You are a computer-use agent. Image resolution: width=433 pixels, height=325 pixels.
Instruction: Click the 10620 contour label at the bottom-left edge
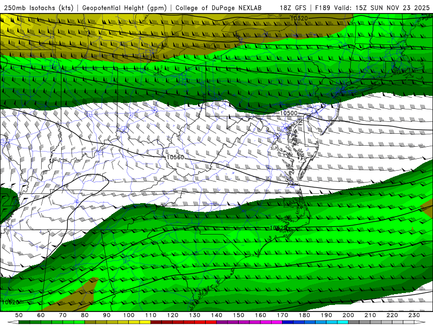coord(10,302)
